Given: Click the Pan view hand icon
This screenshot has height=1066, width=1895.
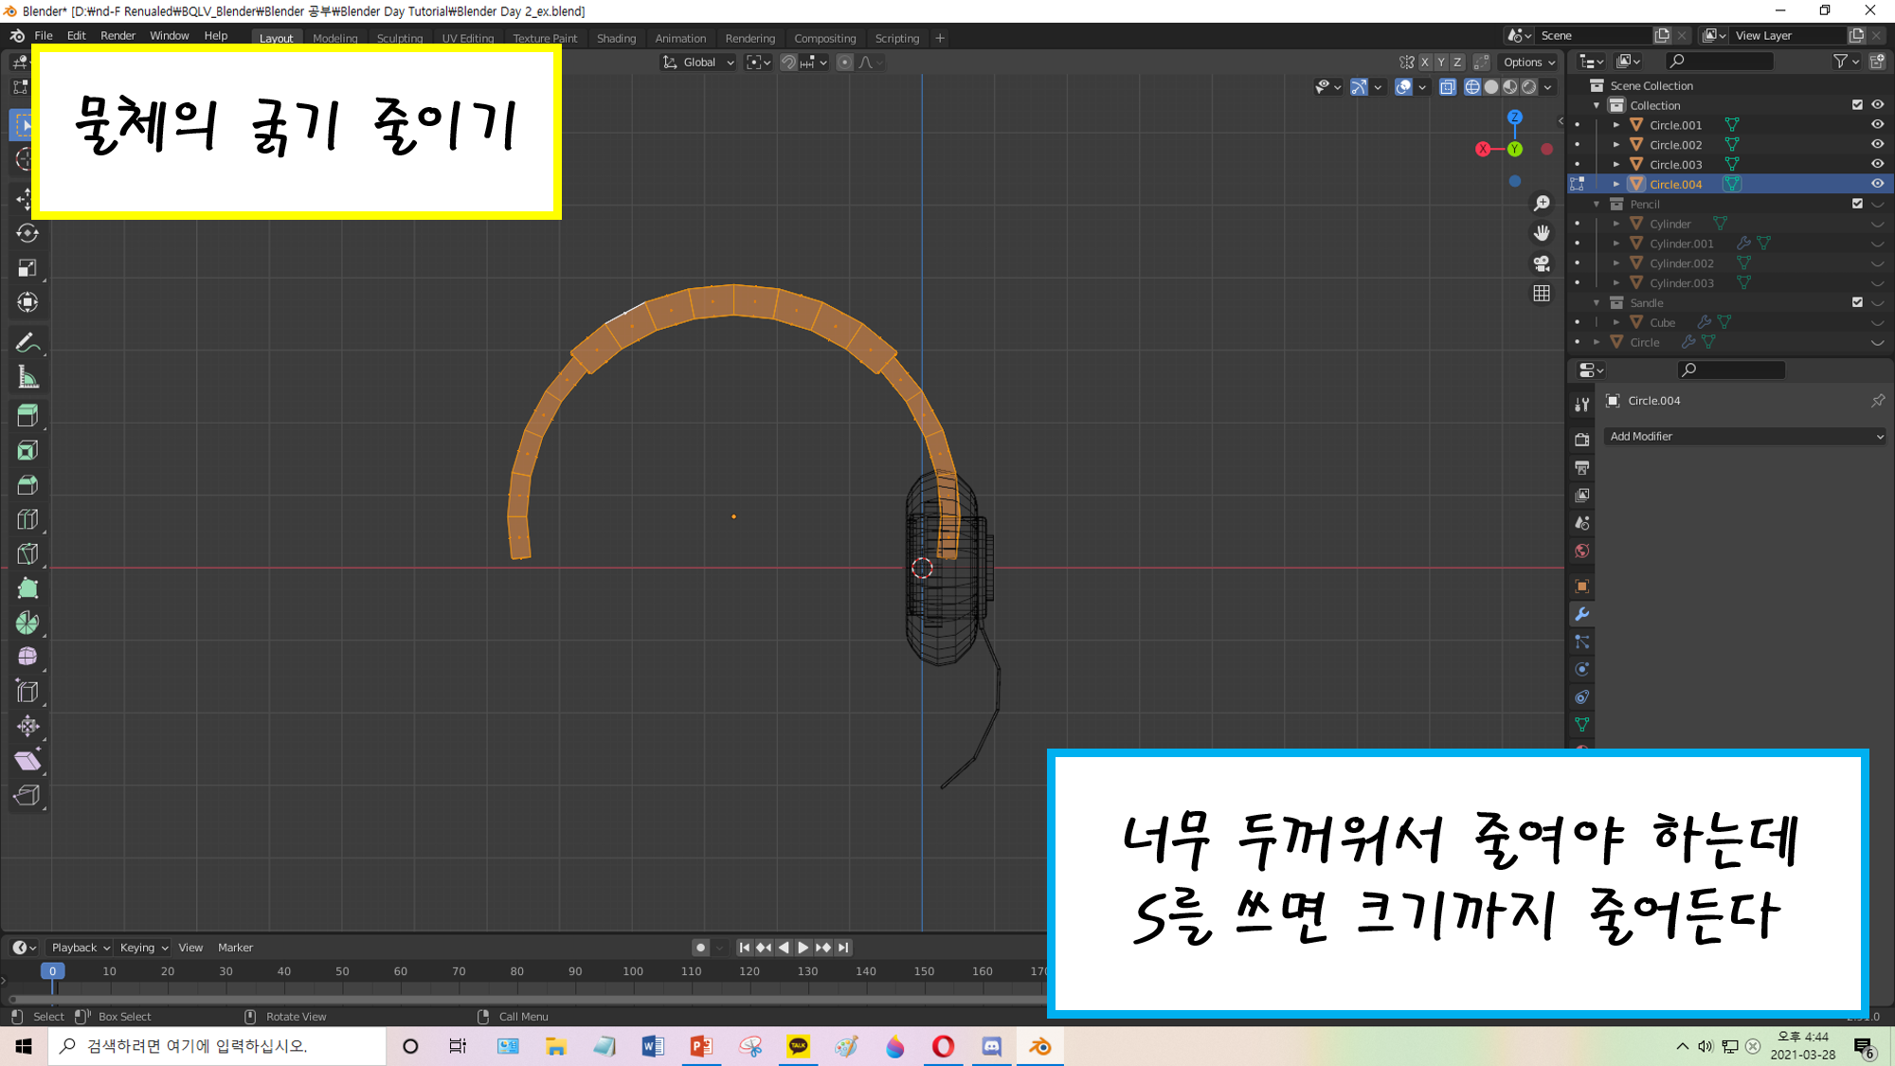Looking at the screenshot, I should pos(1542,233).
